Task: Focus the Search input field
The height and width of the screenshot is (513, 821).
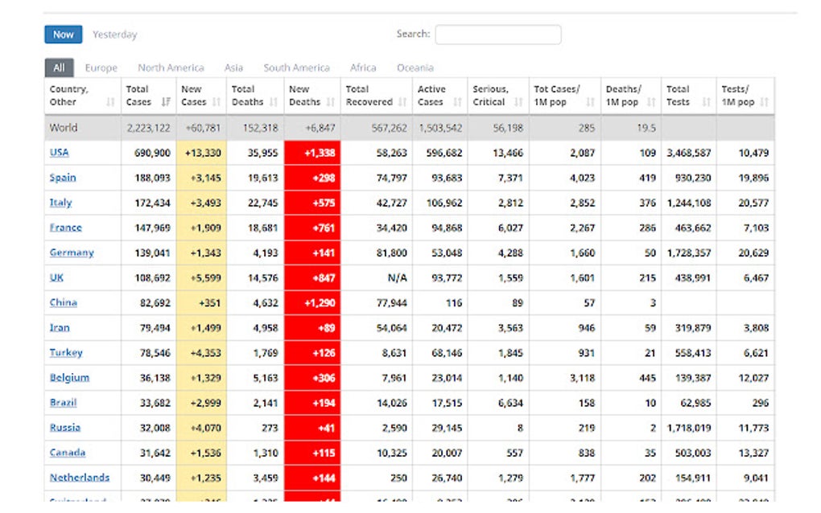Action: pyautogui.click(x=497, y=35)
